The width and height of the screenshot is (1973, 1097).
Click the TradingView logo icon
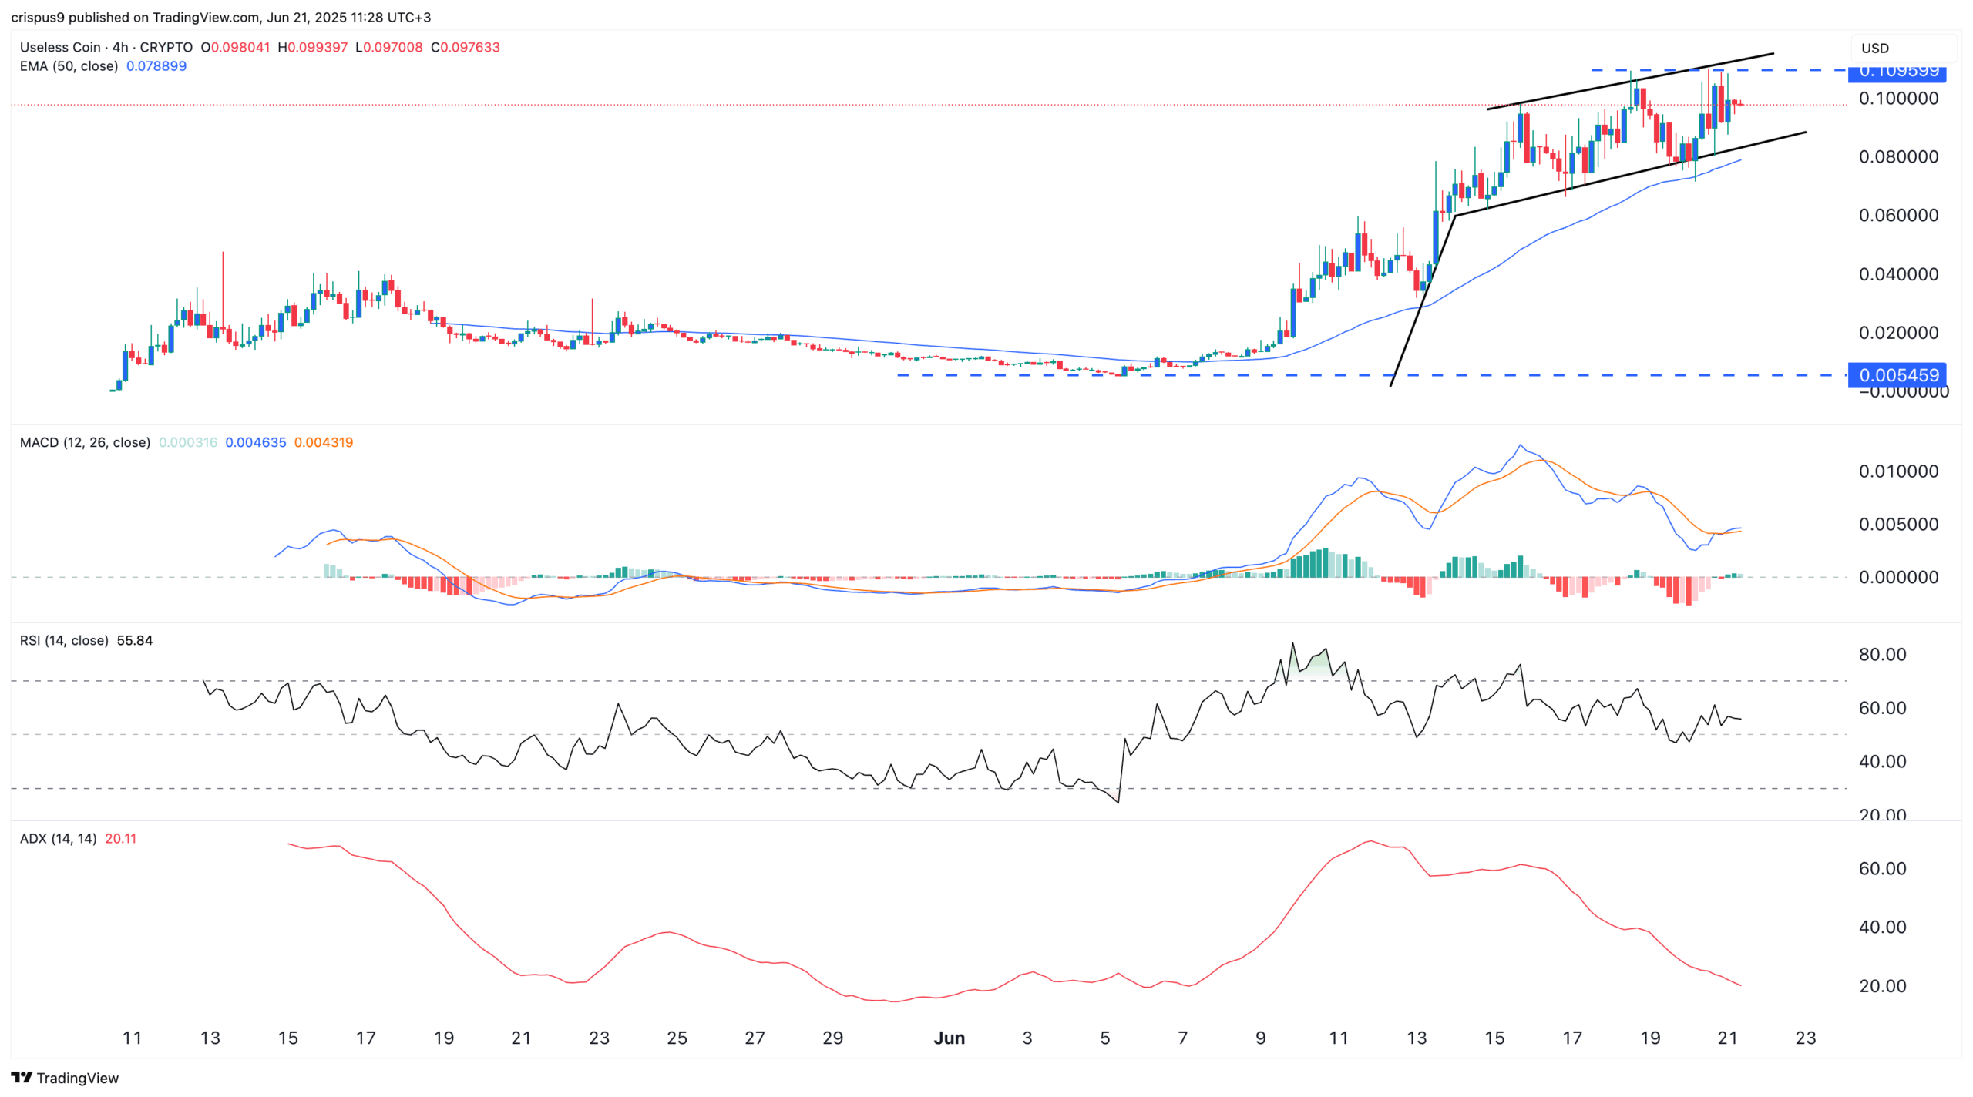click(x=22, y=1077)
